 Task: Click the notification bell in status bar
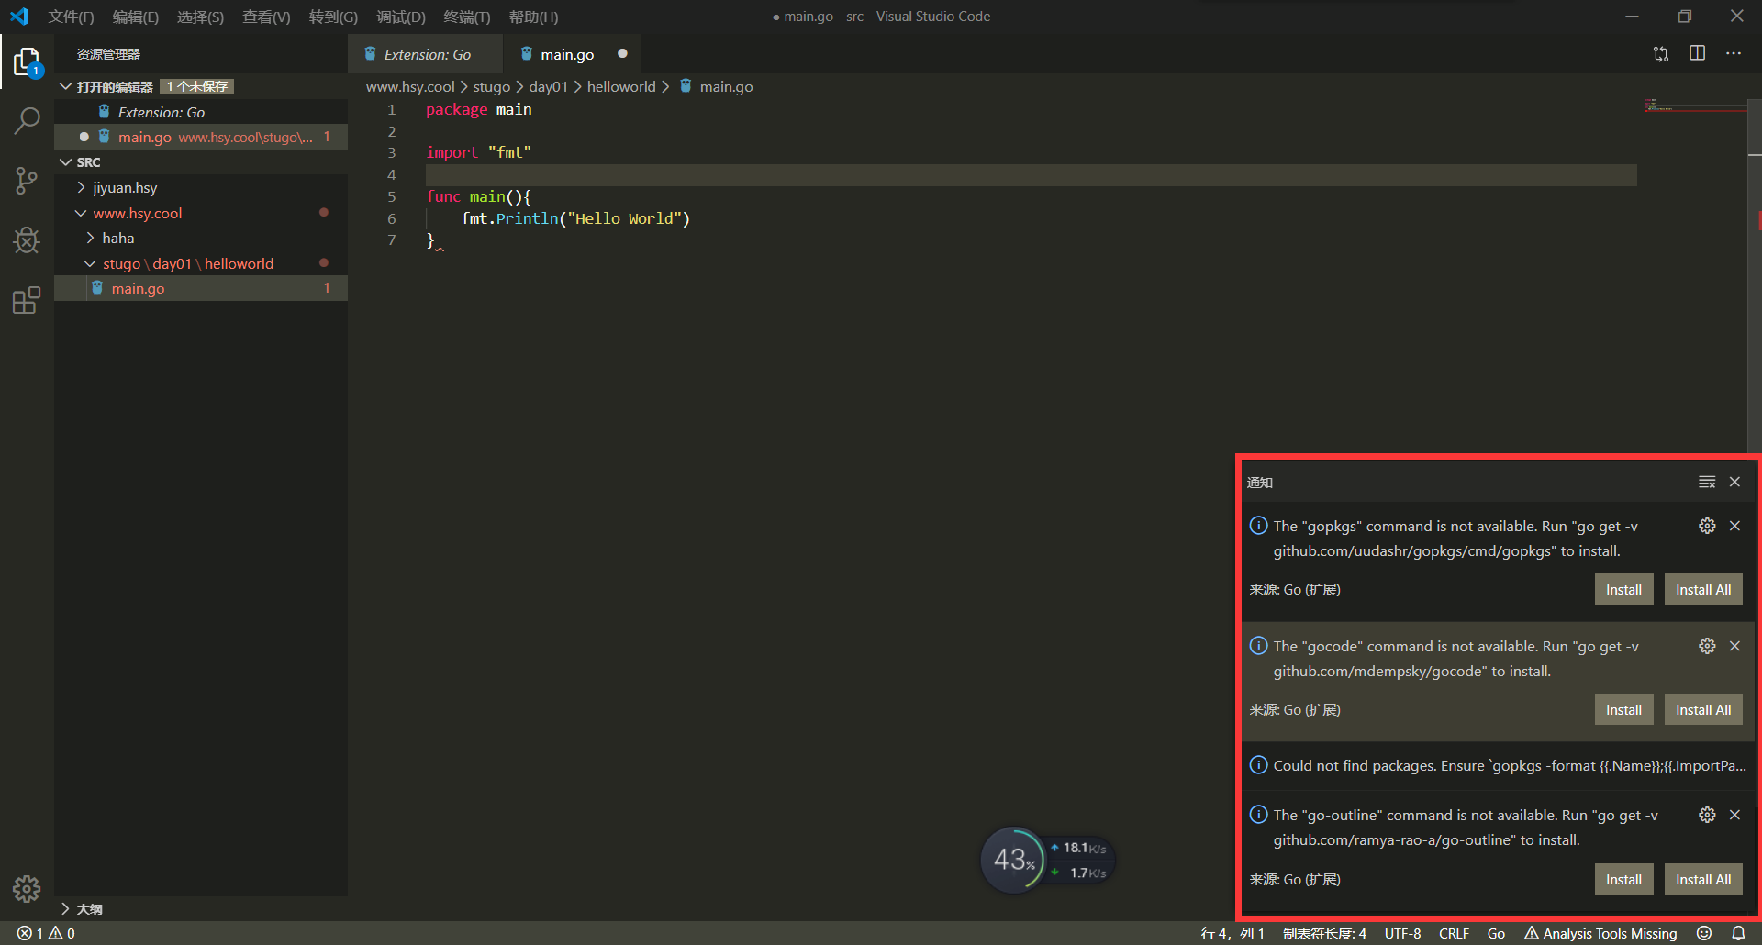[x=1738, y=933]
